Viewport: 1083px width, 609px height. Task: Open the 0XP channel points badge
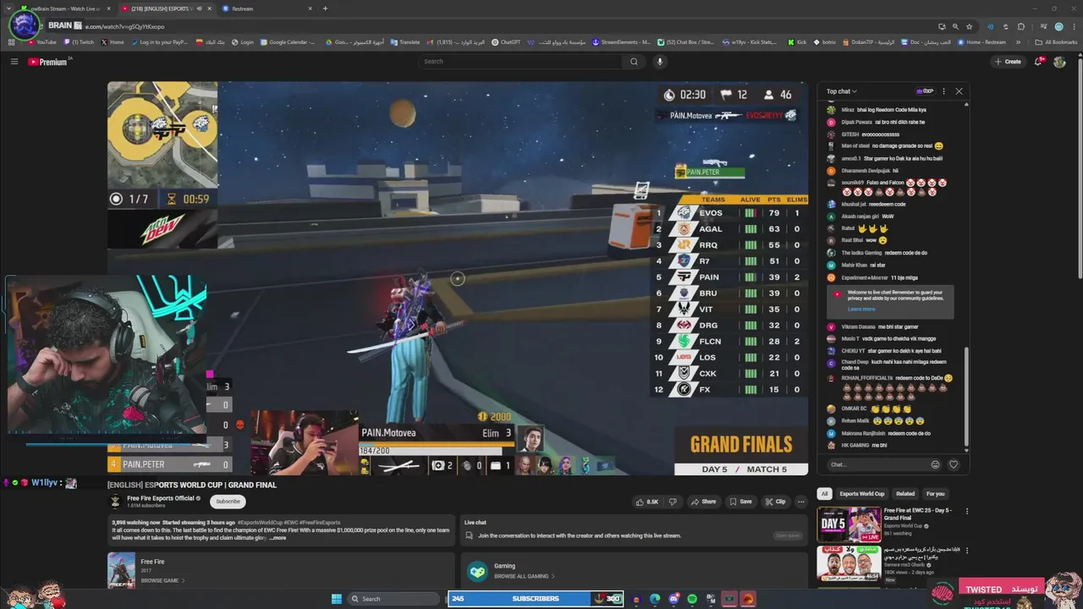point(925,91)
